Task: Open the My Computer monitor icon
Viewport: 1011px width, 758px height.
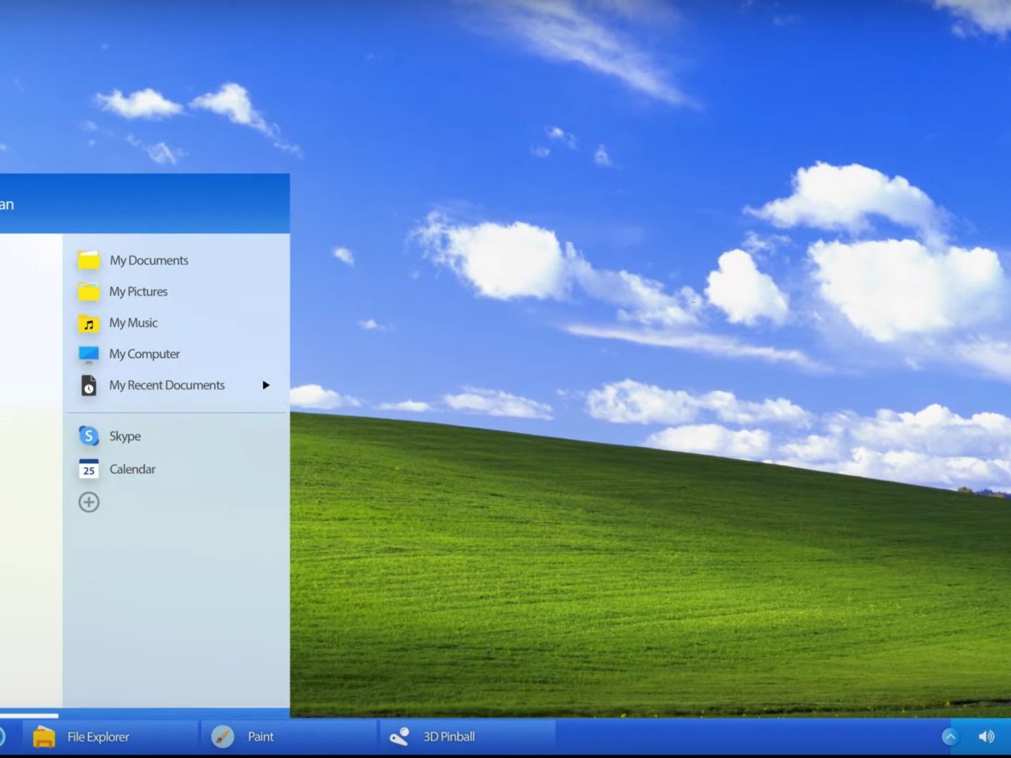Action: pos(88,354)
